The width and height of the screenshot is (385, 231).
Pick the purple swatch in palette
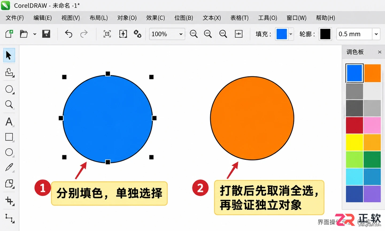(x=372, y=194)
